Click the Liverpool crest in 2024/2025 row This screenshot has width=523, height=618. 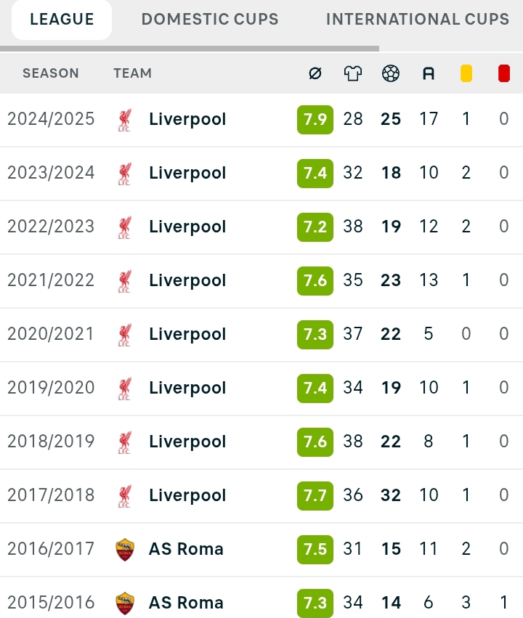[x=124, y=120]
